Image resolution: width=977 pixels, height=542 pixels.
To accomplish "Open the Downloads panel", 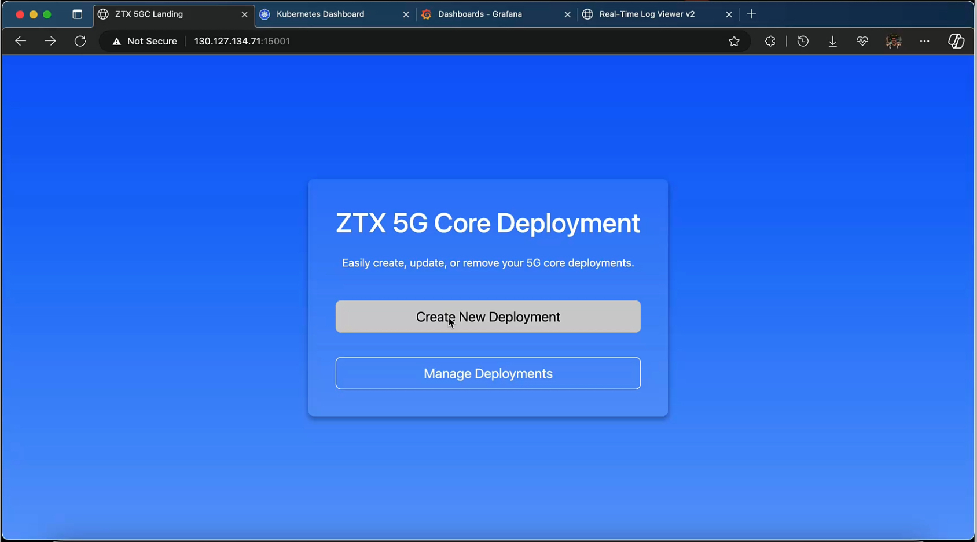I will 833,41.
